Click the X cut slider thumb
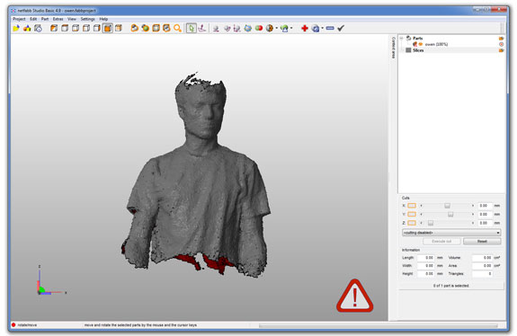 pos(447,206)
